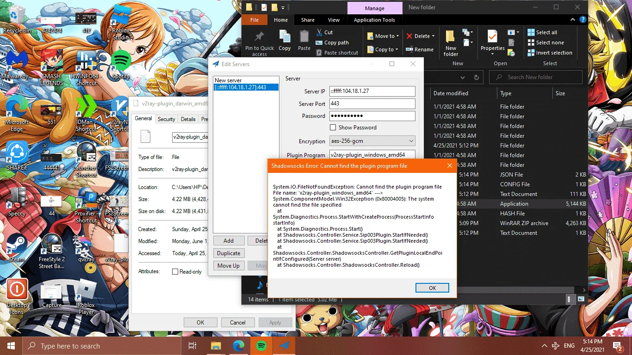
Task: Click the Server IP input field
Action: 372,92
